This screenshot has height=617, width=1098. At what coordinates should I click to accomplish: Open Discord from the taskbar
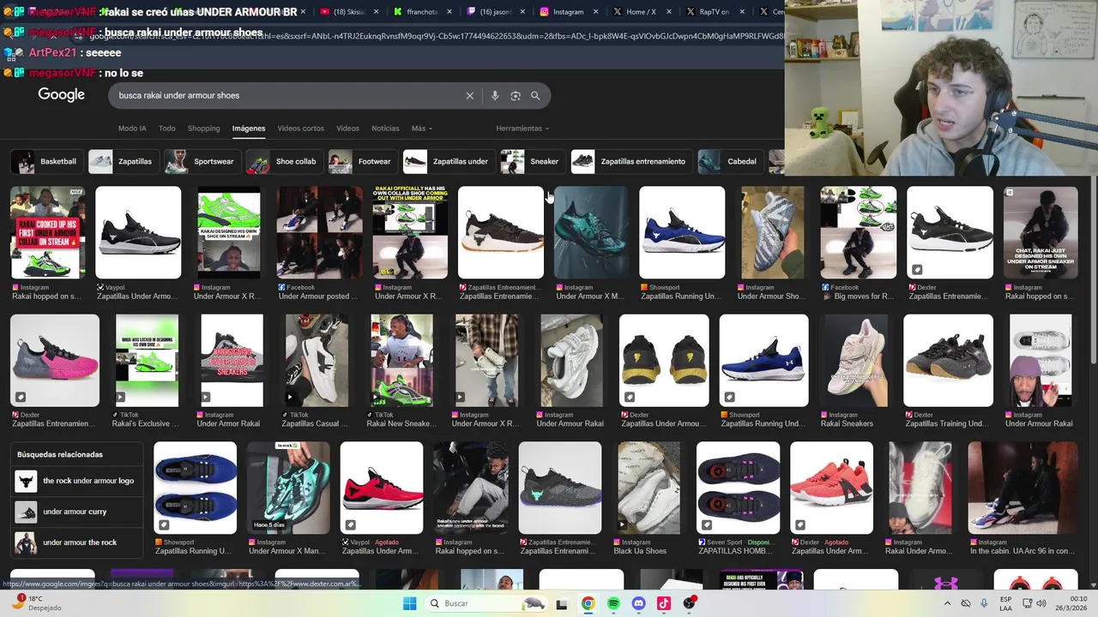click(x=638, y=603)
